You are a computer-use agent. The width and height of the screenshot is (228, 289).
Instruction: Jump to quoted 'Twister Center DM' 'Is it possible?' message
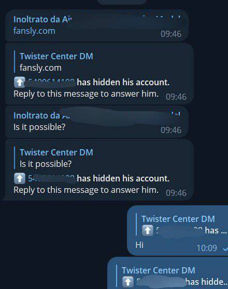56,158
